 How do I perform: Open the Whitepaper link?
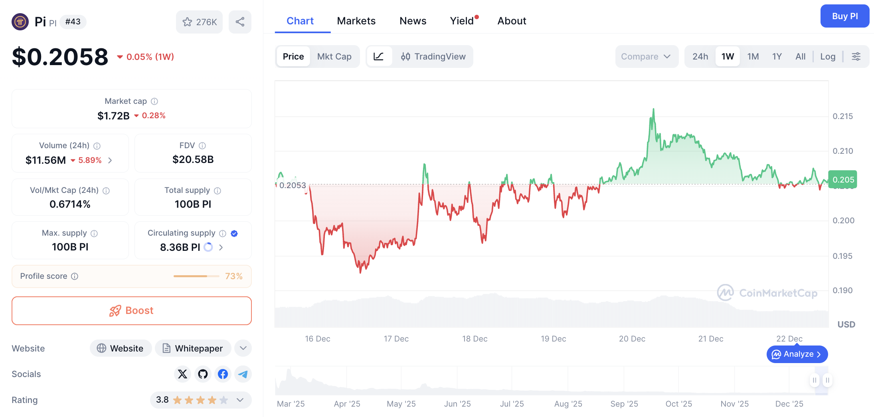(193, 348)
